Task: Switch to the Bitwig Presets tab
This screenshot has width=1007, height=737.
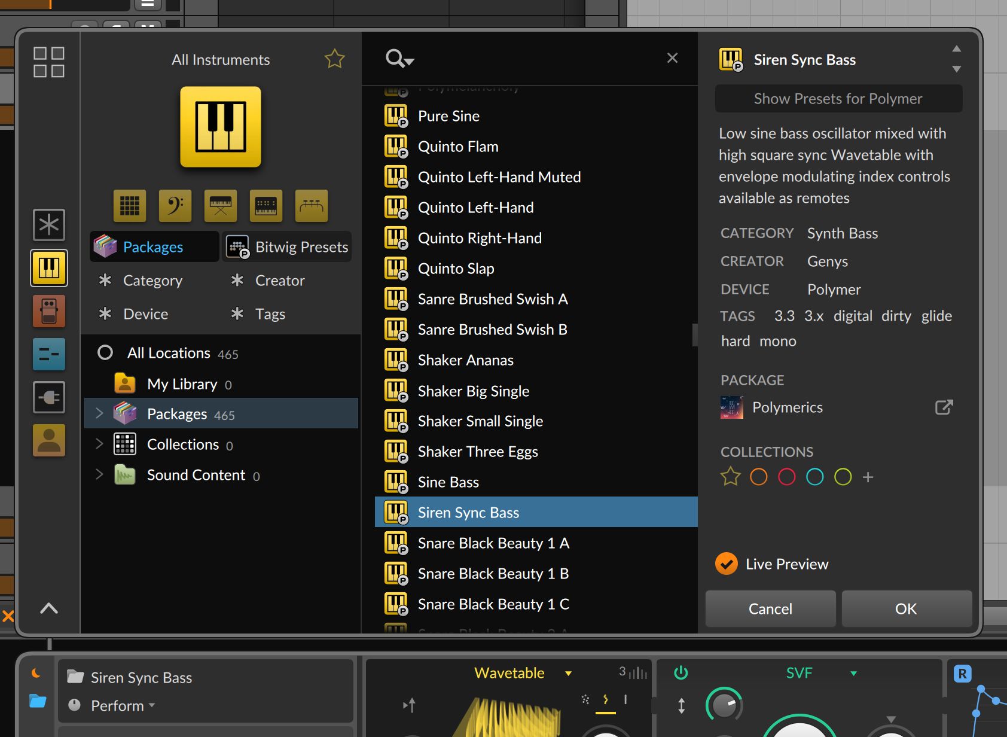Action: click(286, 246)
